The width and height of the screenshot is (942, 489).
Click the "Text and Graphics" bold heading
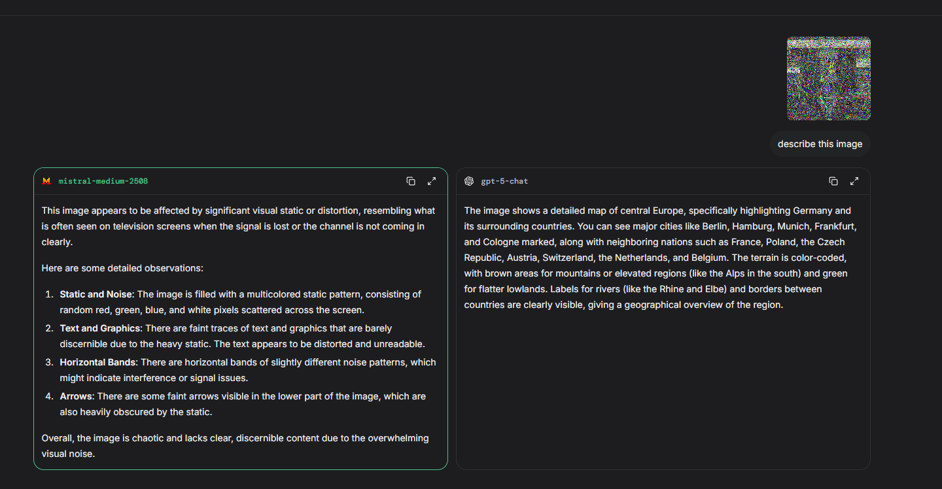click(x=99, y=328)
